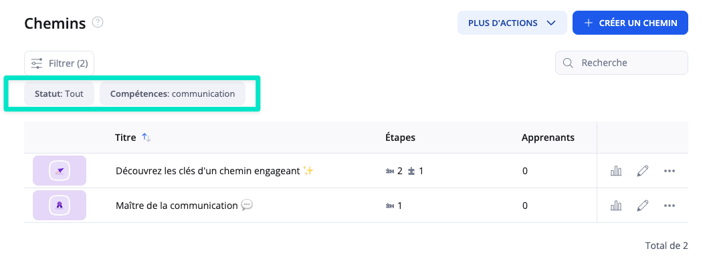View statistics for Maître de la communication
The width and height of the screenshot is (709, 261).
616,206
